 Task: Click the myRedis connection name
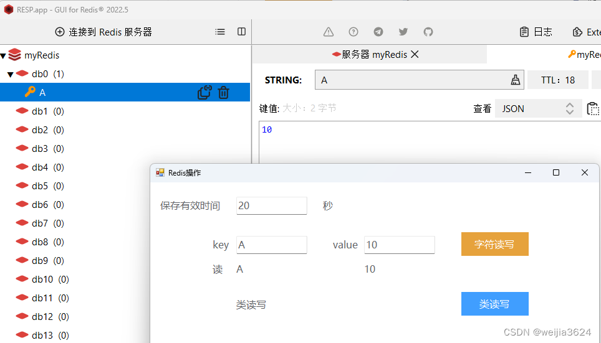click(x=42, y=55)
